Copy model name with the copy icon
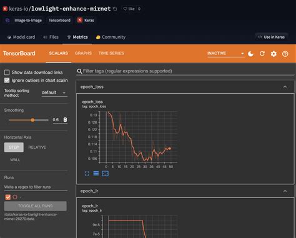The width and height of the screenshot is (296, 238). point(115,9)
